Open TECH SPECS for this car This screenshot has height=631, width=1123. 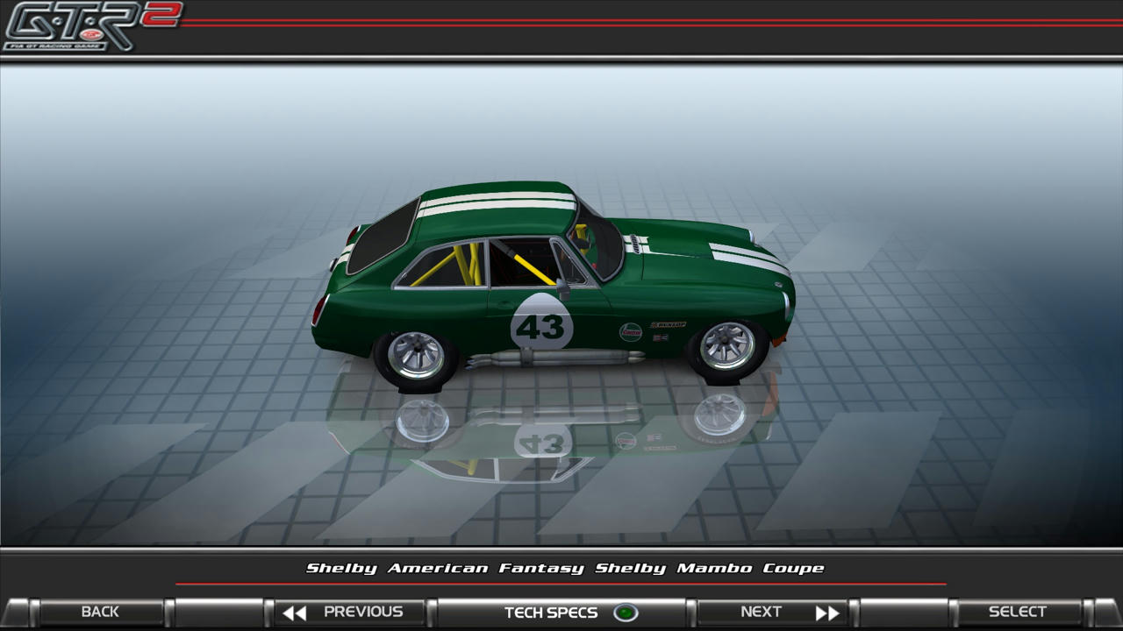[561, 612]
